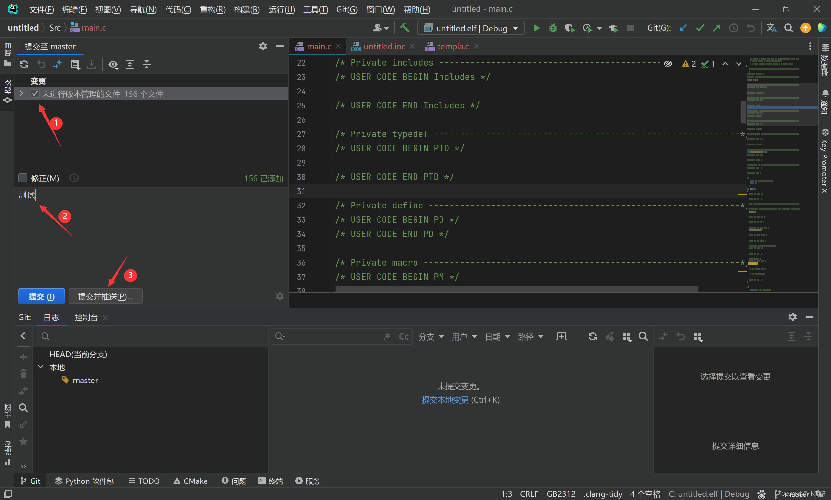This screenshot has width=831, height=500.
Task: Toggle the commit panel eye view options
Action: [113, 64]
